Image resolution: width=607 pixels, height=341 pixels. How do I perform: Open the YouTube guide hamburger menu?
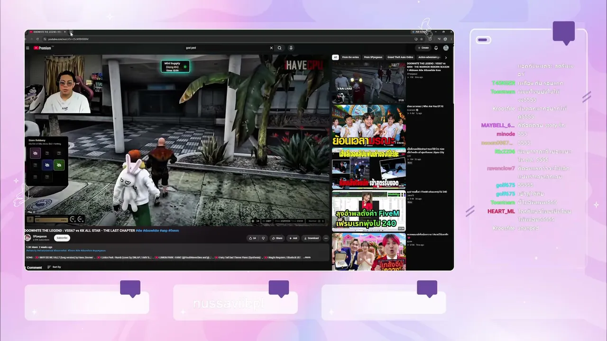28,48
